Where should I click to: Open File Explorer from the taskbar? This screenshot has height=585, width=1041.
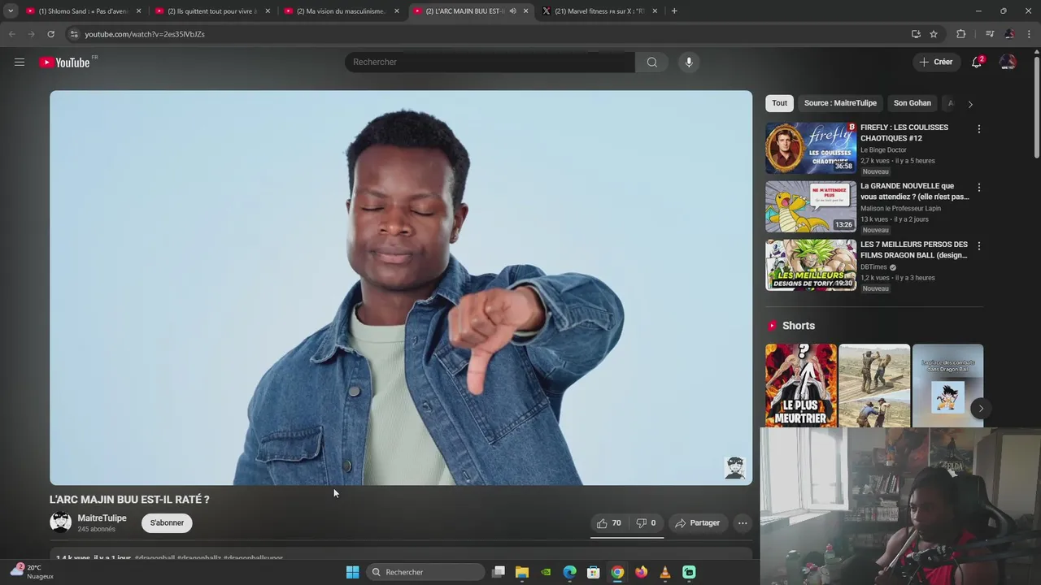pyautogui.click(x=522, y=572)
